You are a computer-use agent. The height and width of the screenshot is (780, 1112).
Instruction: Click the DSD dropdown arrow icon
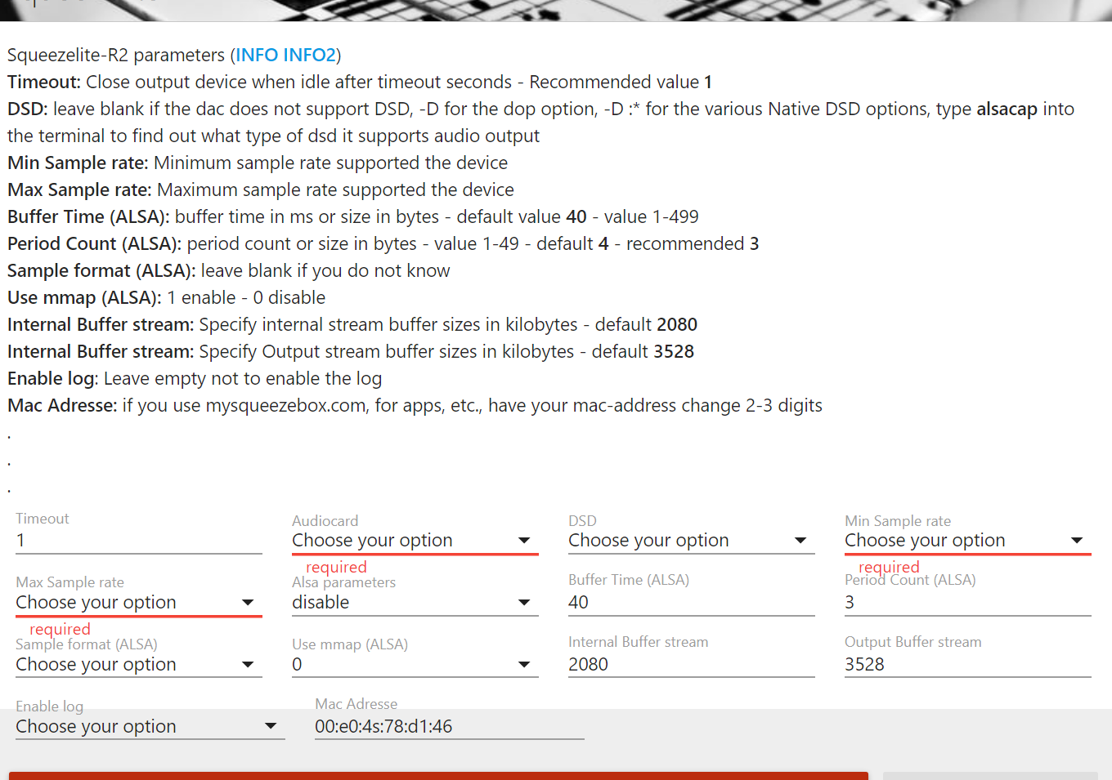[x=800, y=541]
